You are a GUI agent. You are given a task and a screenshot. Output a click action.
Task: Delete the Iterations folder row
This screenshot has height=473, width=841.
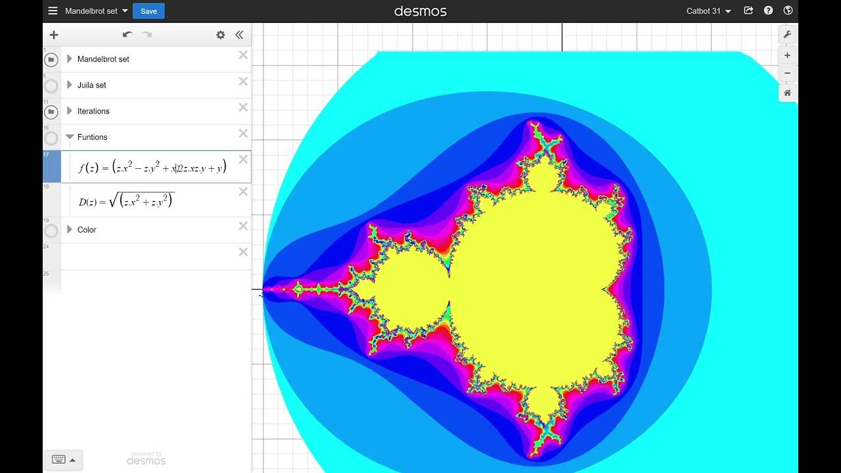click(243, 107)
